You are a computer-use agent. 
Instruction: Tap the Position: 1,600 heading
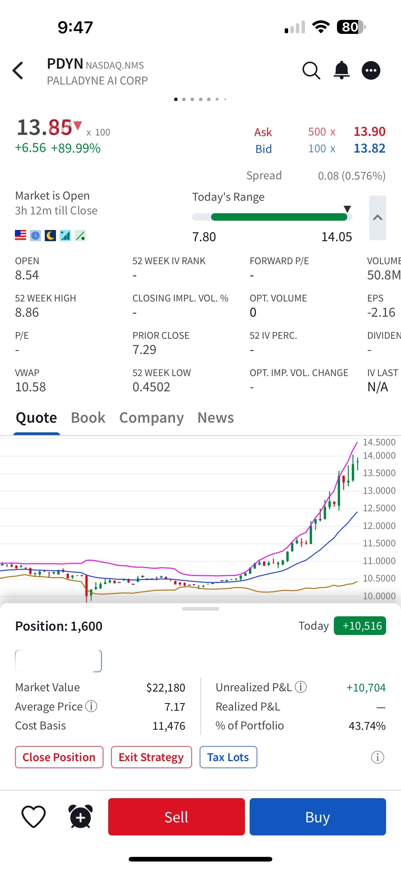pos(59,626)
